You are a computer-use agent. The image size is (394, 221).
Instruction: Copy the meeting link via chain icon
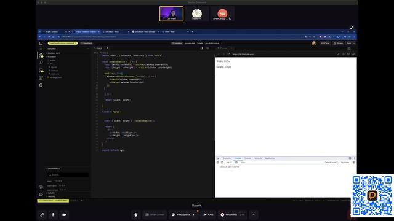42,215
